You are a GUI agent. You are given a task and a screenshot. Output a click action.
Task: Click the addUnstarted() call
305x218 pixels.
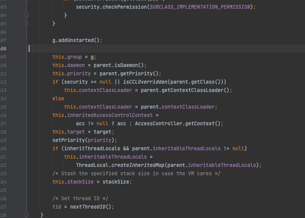(x=79, y=40)
